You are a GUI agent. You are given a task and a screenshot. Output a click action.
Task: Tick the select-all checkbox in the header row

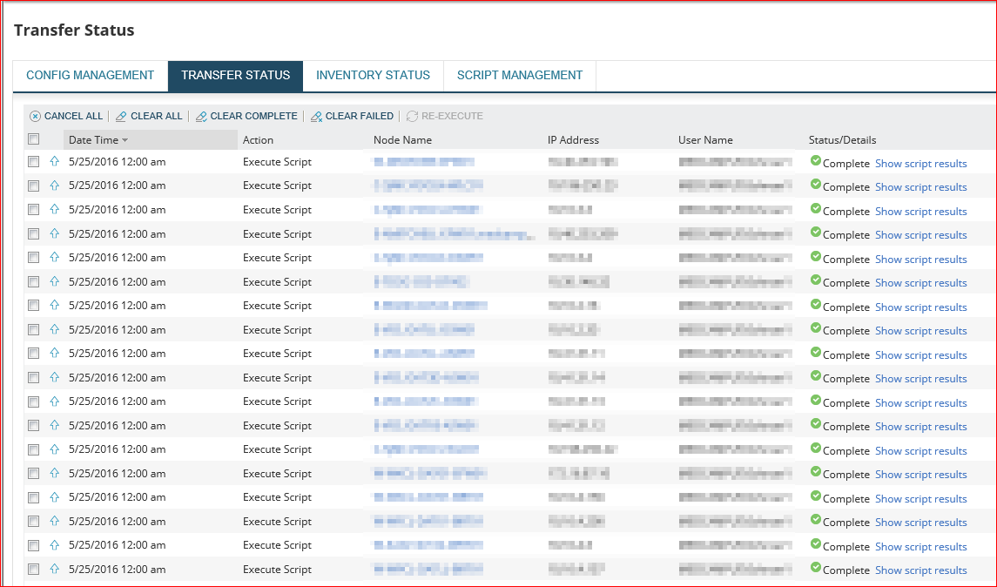(x=34, y=139)
